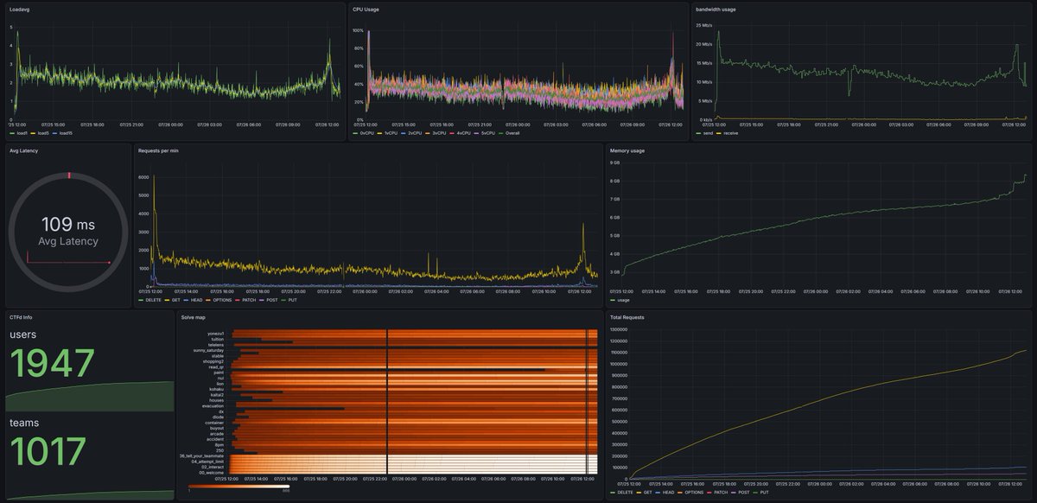Viewport: 1037px width, 503px height.
Task: Click the 36_tell_your_teammate row label
Action: tap(202, 456)
